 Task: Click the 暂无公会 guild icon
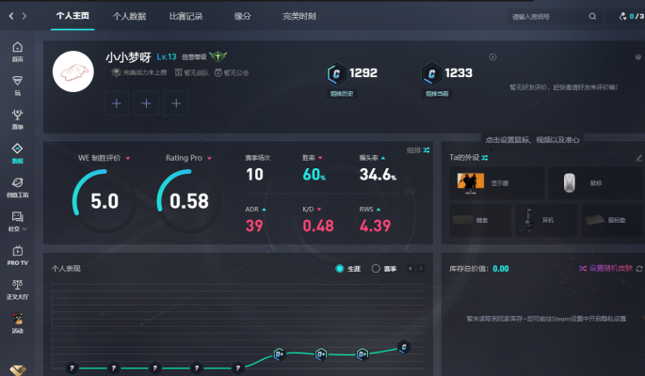218,72
